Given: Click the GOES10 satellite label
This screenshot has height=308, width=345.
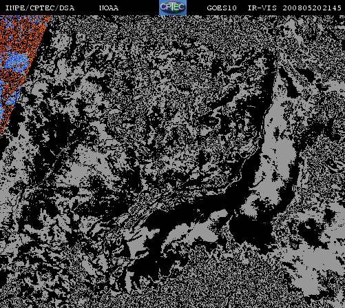Looking at the screenshot, I should 222,8.
